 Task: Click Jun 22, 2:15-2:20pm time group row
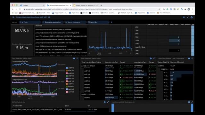(88, 94)
